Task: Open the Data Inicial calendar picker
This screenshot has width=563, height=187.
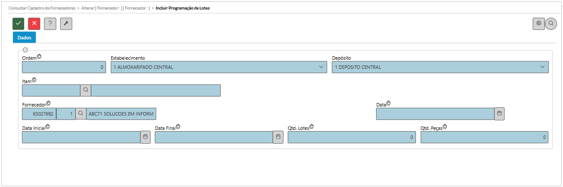Action: [x=145, y=137]
